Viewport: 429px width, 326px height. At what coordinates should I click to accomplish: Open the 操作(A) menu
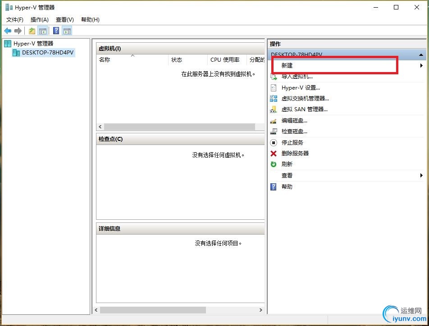(39, 20)
